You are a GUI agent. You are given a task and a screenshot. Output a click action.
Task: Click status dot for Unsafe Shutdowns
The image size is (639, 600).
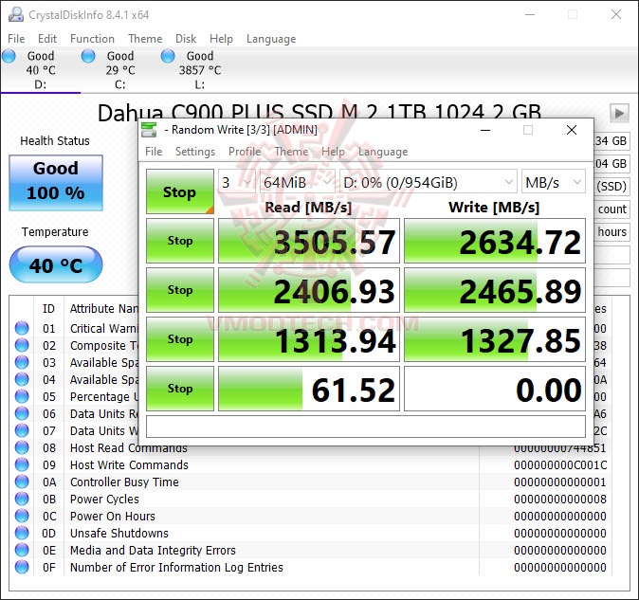[22, 533]
